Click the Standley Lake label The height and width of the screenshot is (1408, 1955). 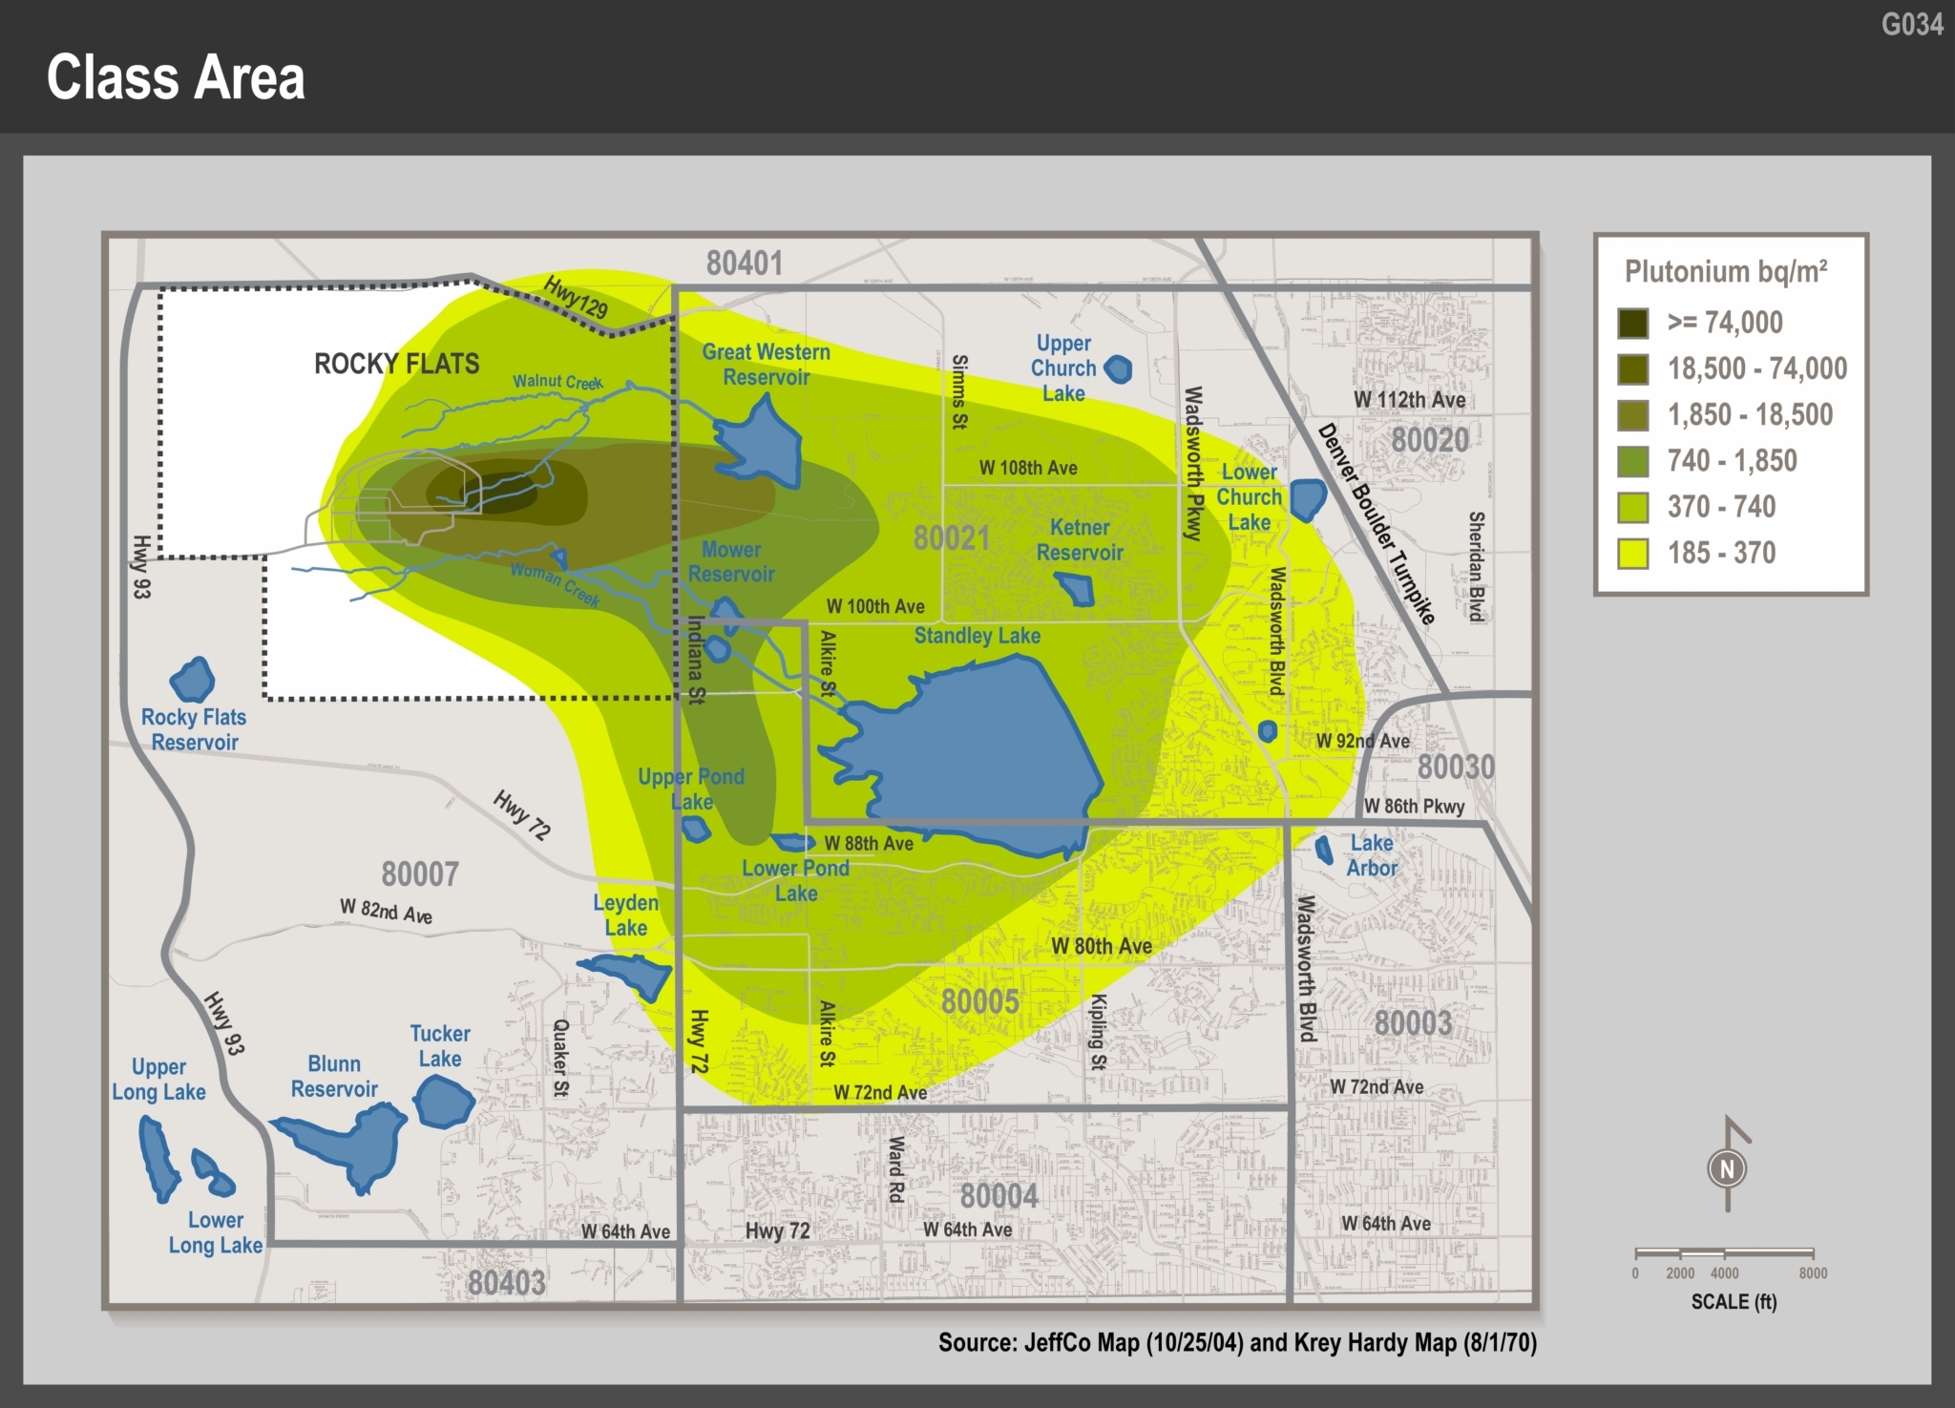click(977, 636)
